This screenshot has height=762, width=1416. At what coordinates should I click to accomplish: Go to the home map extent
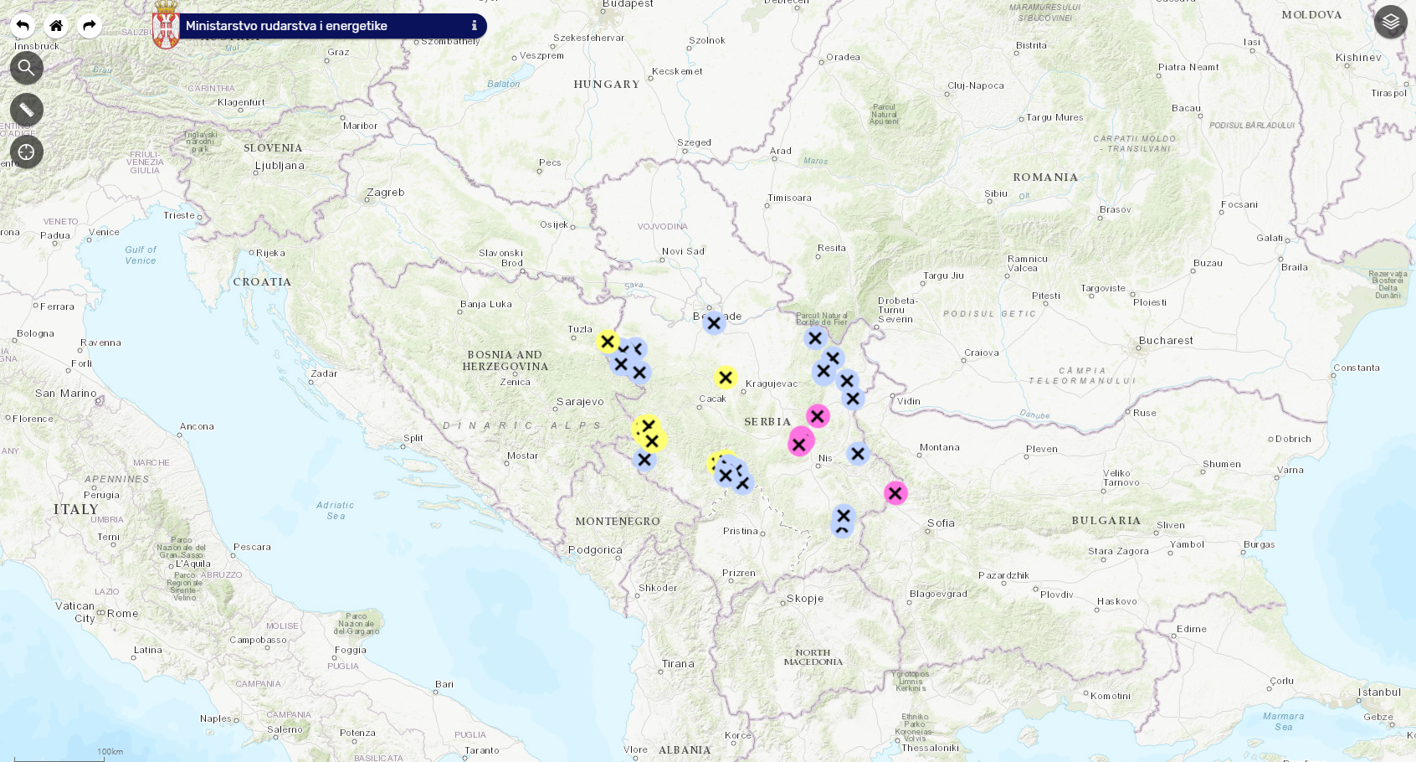click(56, 26)
